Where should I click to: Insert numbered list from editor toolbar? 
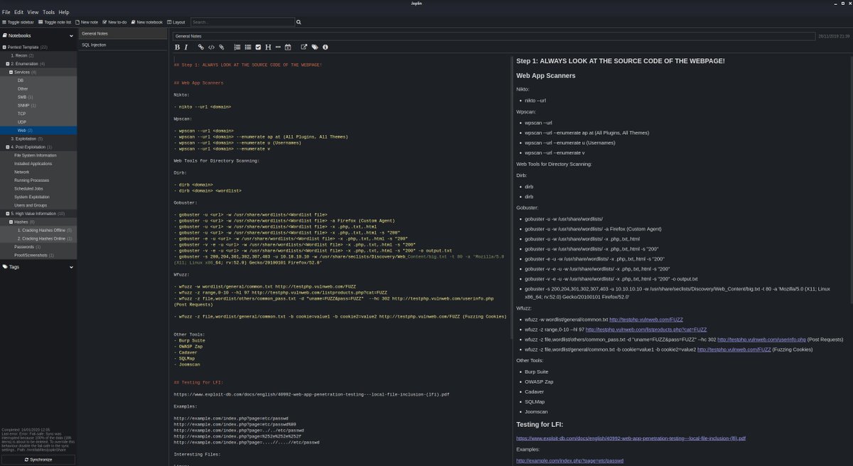[x=237, y=47]
